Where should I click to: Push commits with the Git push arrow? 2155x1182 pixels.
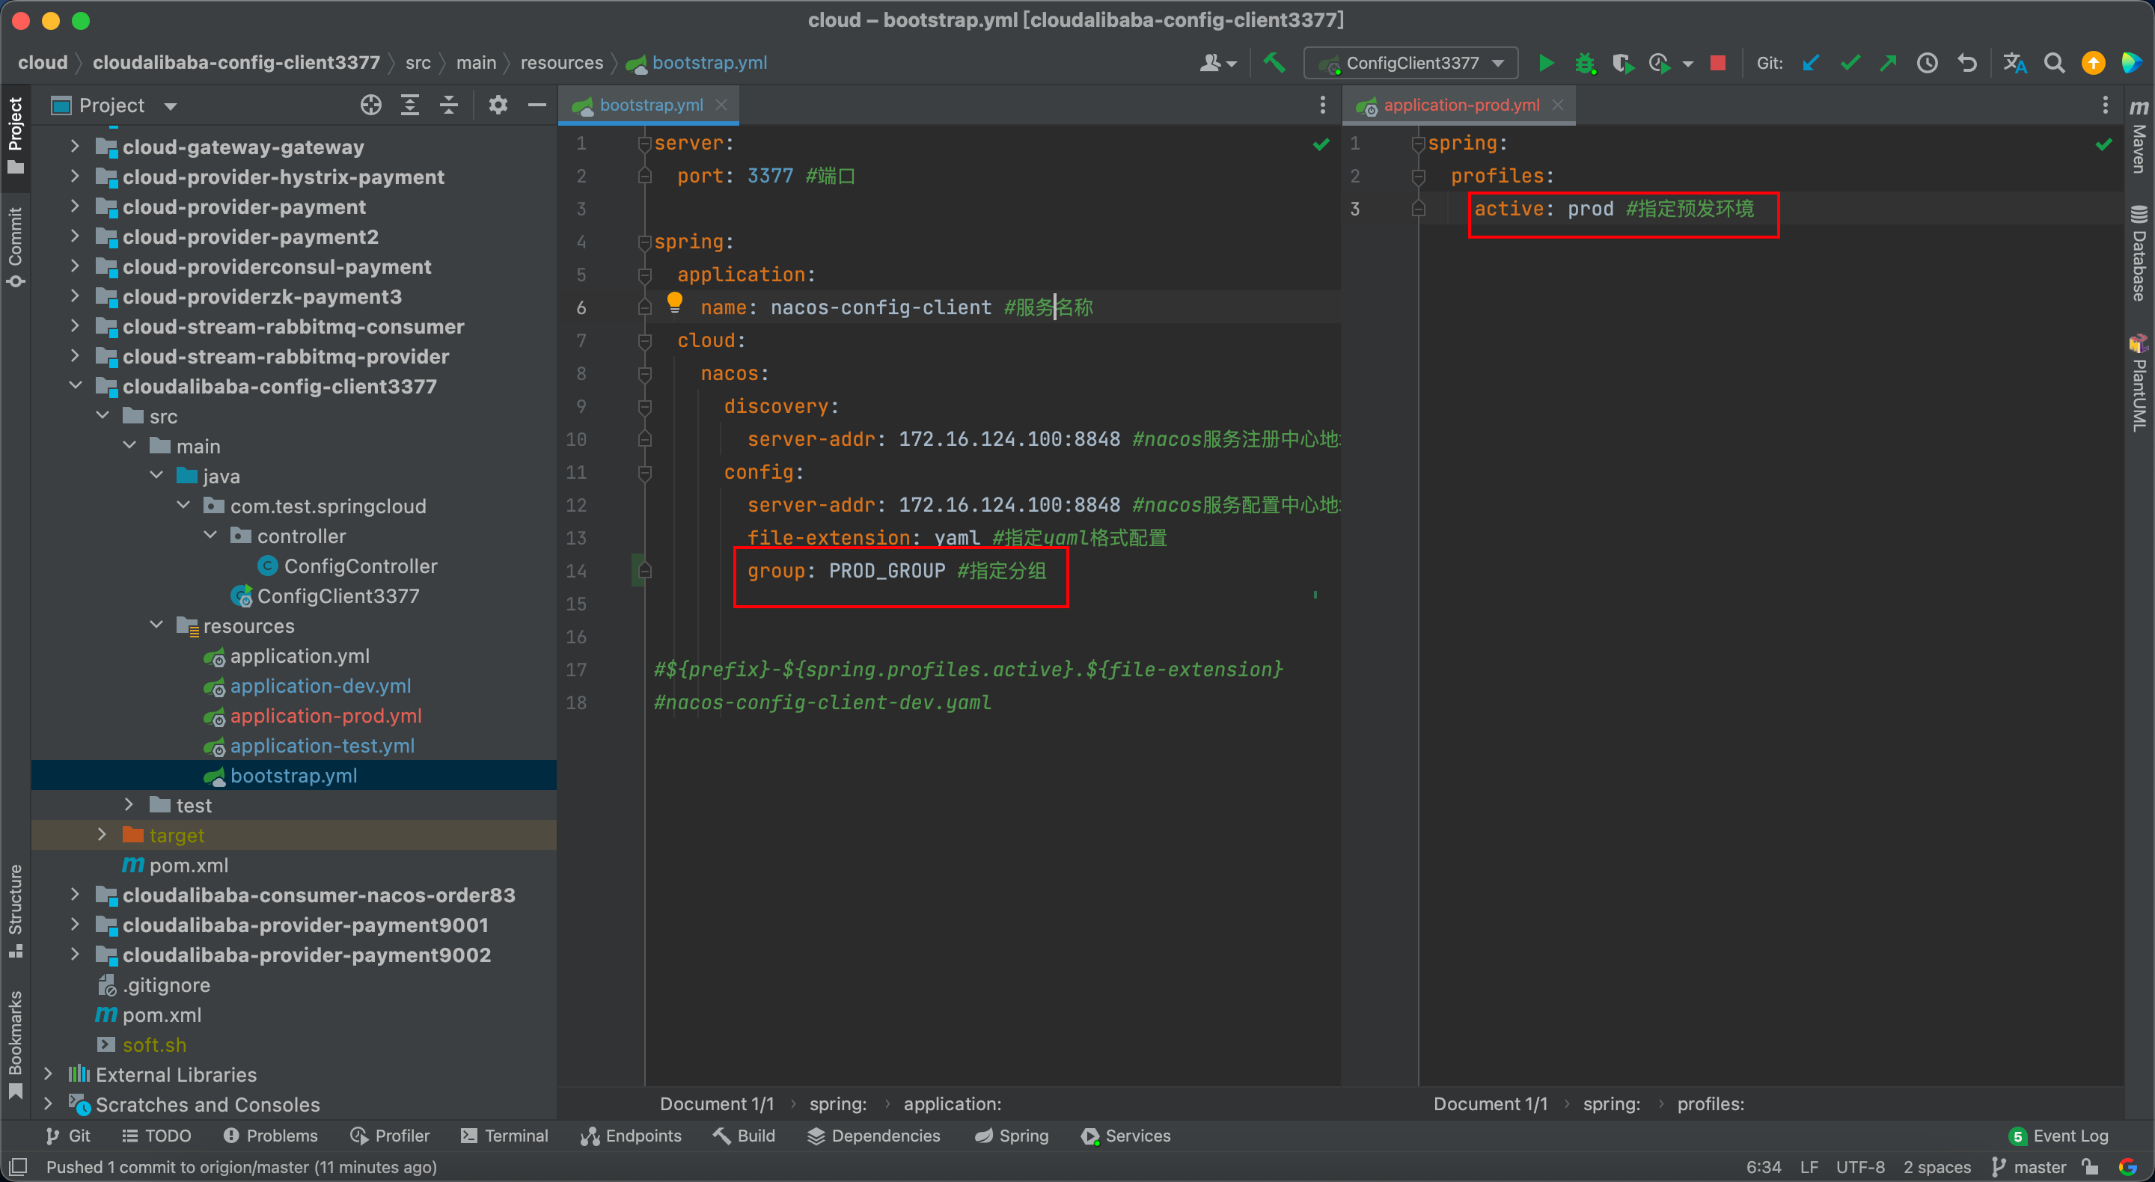[x=1887, y=63]
